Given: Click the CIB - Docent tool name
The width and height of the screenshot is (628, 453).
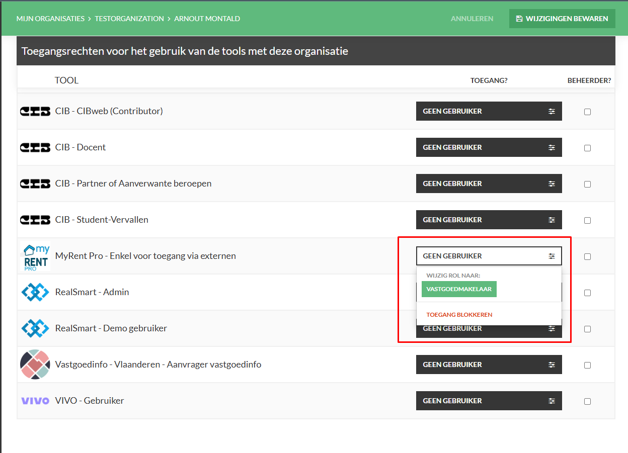Looking at the screenshot, I should tap(81, 147).
